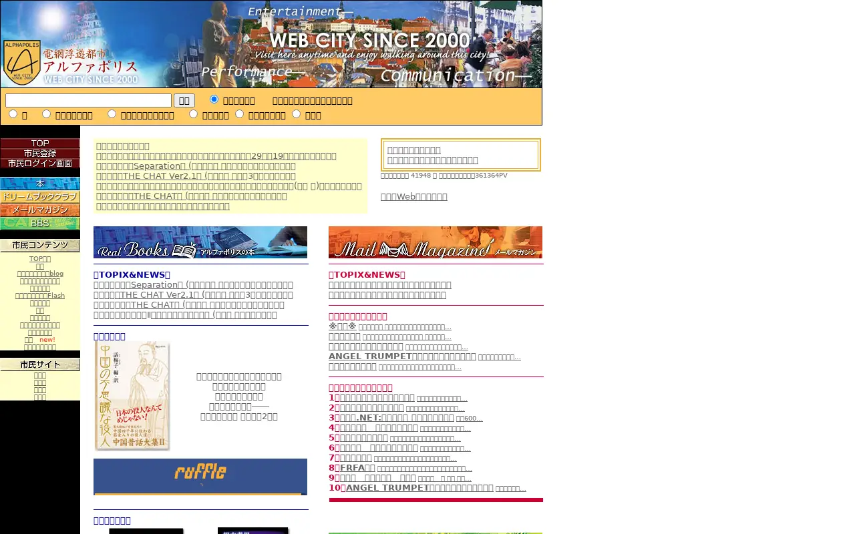Open the 市民ログイン画面 sidebar button
Image resolution: width=855 pixels, height=534 pixels.
coord(40,163)
